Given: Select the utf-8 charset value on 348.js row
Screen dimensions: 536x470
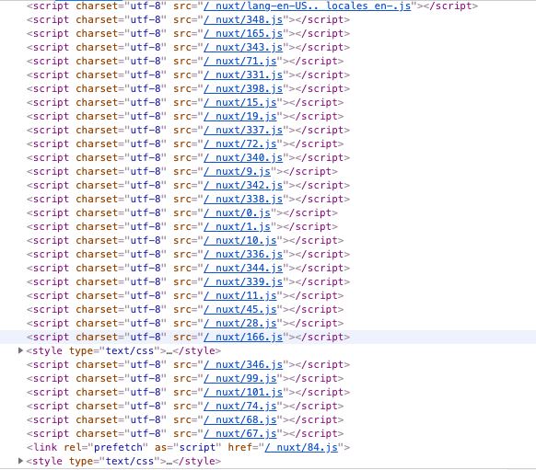Looking at the screenshot, I should click(146, 20).
